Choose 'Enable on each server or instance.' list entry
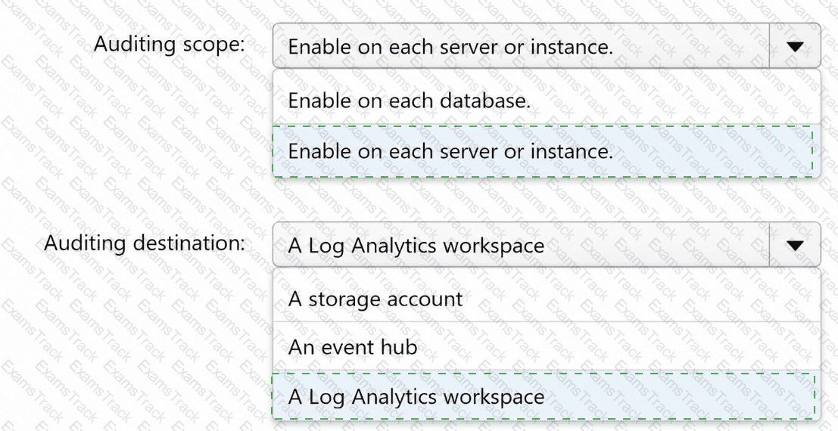The height and width of the screenshot is (431, 838). coord(547,152)
